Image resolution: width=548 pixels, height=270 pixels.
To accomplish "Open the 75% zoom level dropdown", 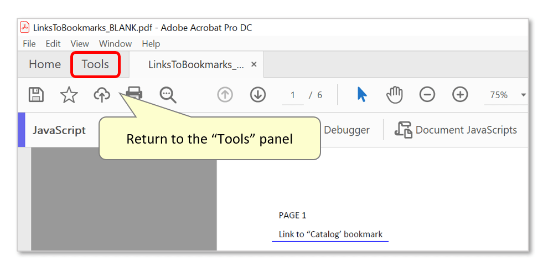I will point(505,95).
